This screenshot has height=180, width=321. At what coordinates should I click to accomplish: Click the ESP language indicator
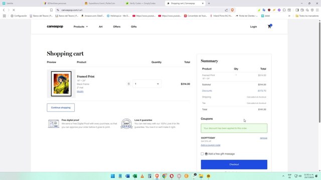tap(289, 176)
